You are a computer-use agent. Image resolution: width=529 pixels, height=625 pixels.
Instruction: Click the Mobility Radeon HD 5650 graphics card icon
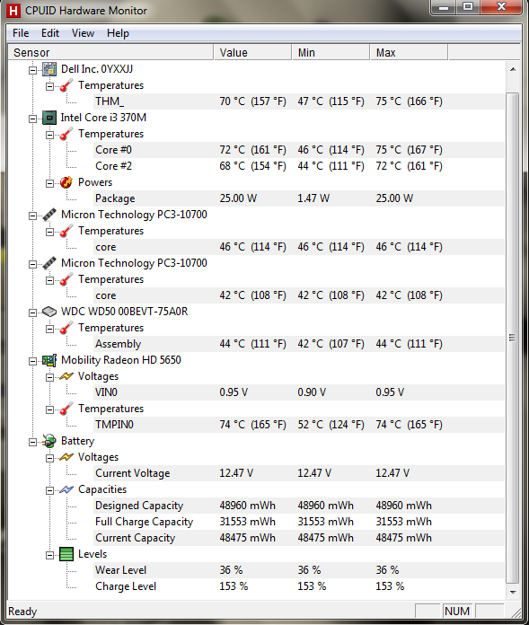[x=49, y=360]
